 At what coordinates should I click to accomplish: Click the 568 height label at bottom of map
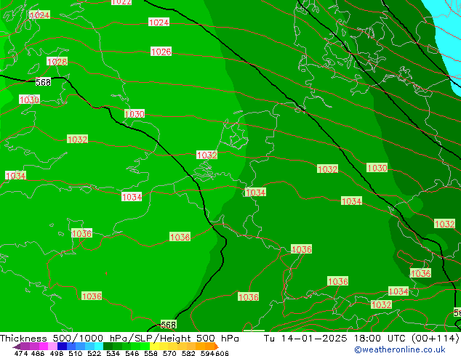coord(169,325)
